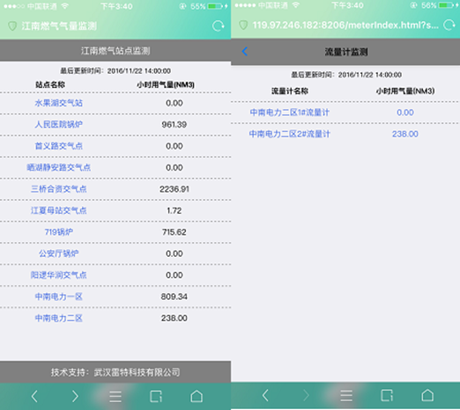This screenshot has width=460, height=410.
Task: Tap the left browser's back arrow
Action: [x=34, y=396]
